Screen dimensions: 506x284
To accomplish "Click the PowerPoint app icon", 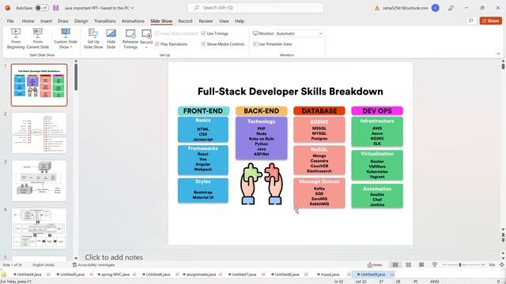I will pyautogui.click(x=7, y=8).
